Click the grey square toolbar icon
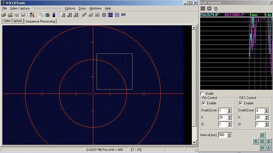This screenshot has width=273, height=153. [104, 15]
